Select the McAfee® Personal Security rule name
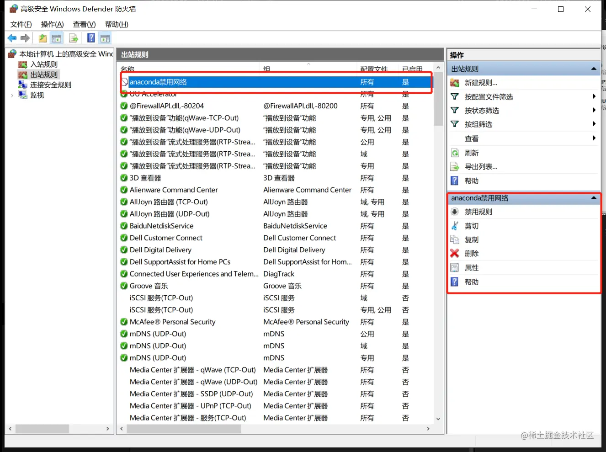Image resolution: width=606 pixels, height=452 pixels. (x=172, y=322)
